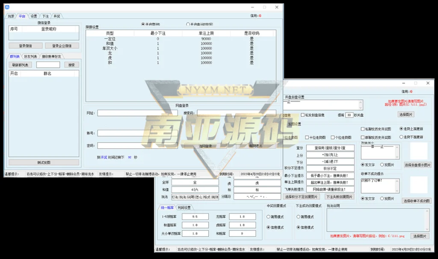Viewport: 438px width, 259px height.
Task: Click the 刷新群列表 button
Action: click(20, 65)
